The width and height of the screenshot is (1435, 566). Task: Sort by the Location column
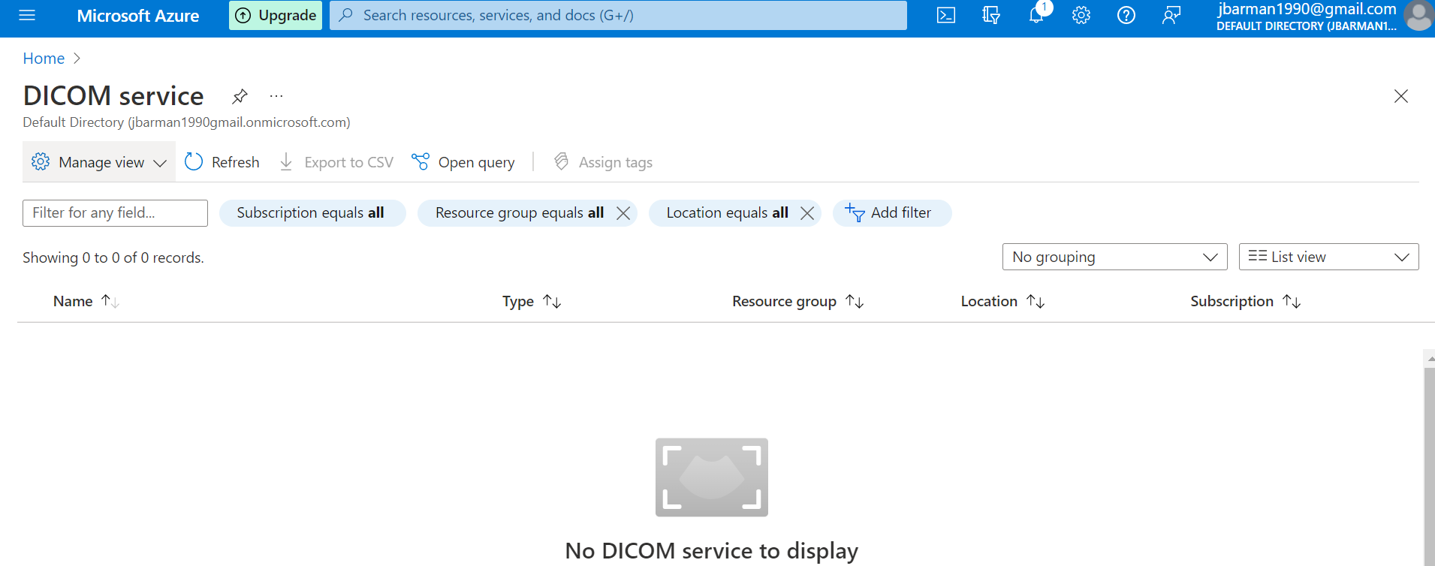[1002, 301]
